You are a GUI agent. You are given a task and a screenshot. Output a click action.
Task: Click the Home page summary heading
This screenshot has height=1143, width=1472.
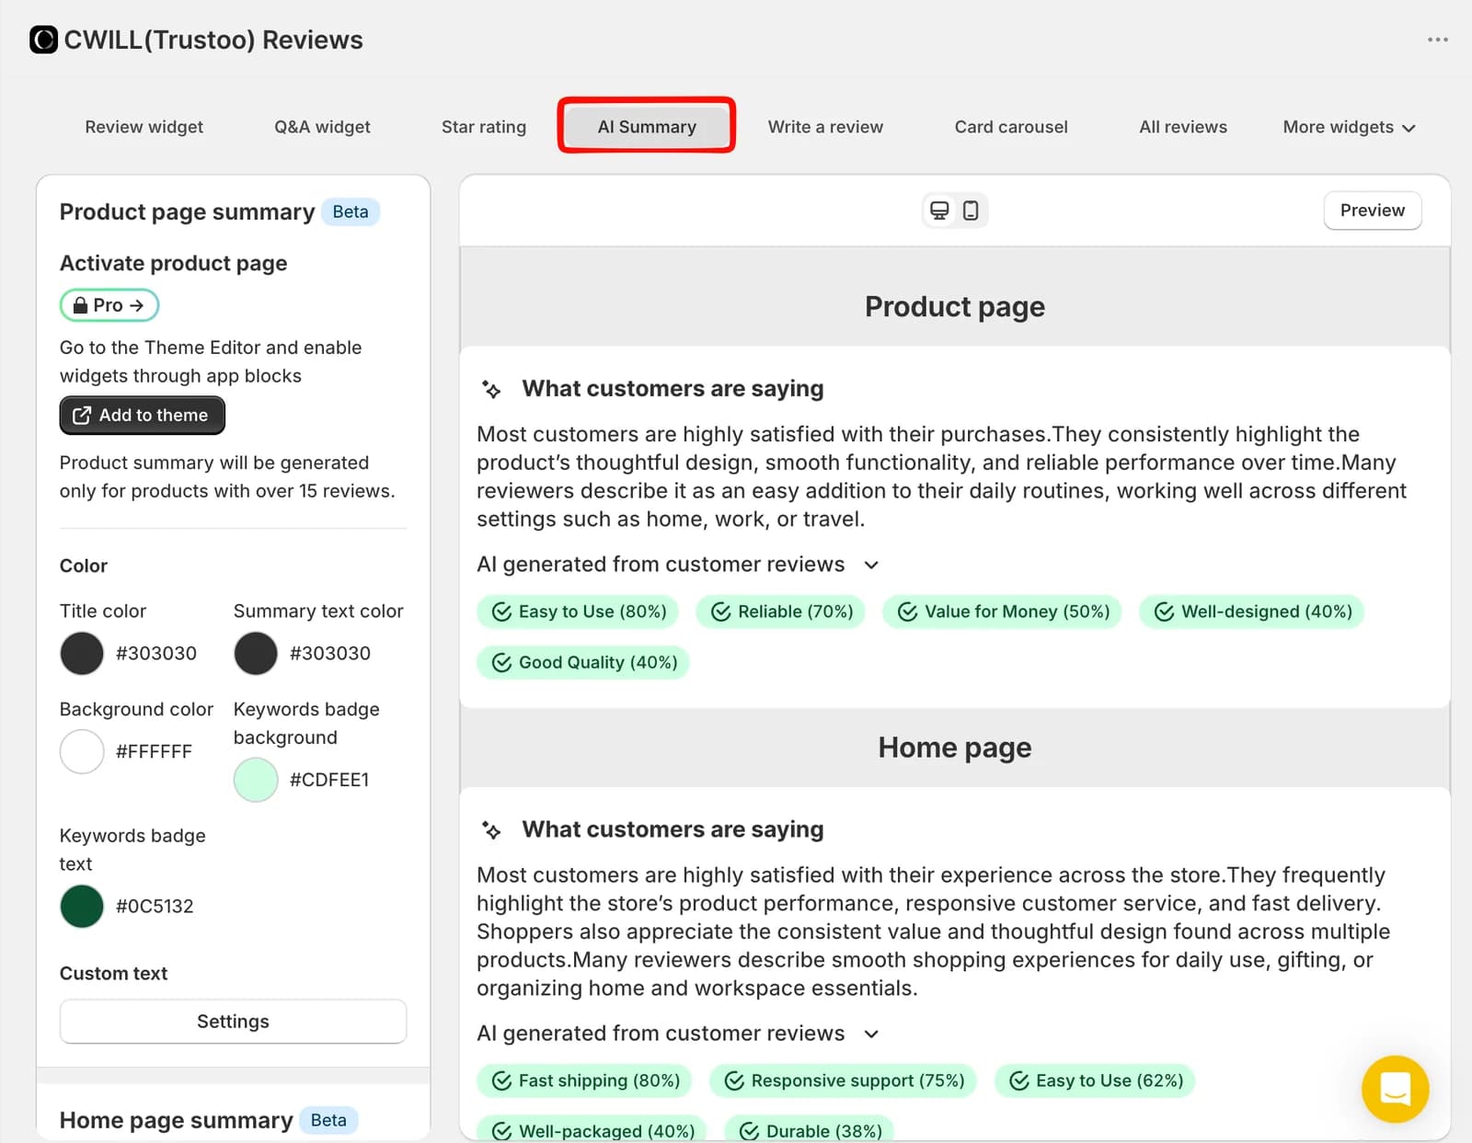pos(177,1120)
